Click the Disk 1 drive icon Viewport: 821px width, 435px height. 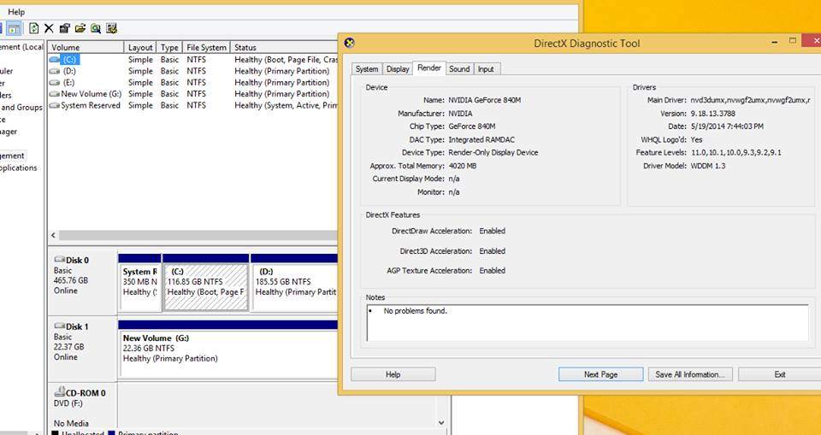[59, 326]
